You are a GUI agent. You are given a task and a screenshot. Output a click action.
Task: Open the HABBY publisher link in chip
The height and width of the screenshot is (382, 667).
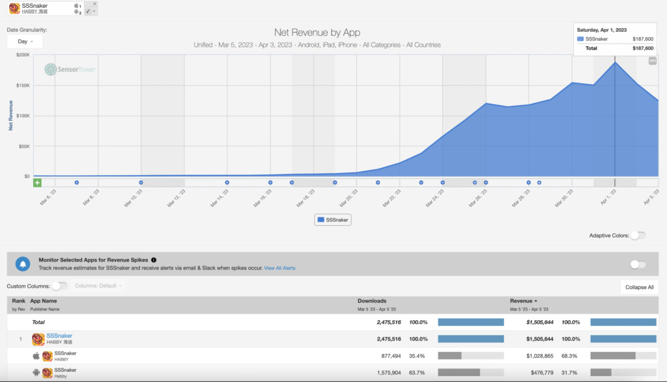coord(35,12)
